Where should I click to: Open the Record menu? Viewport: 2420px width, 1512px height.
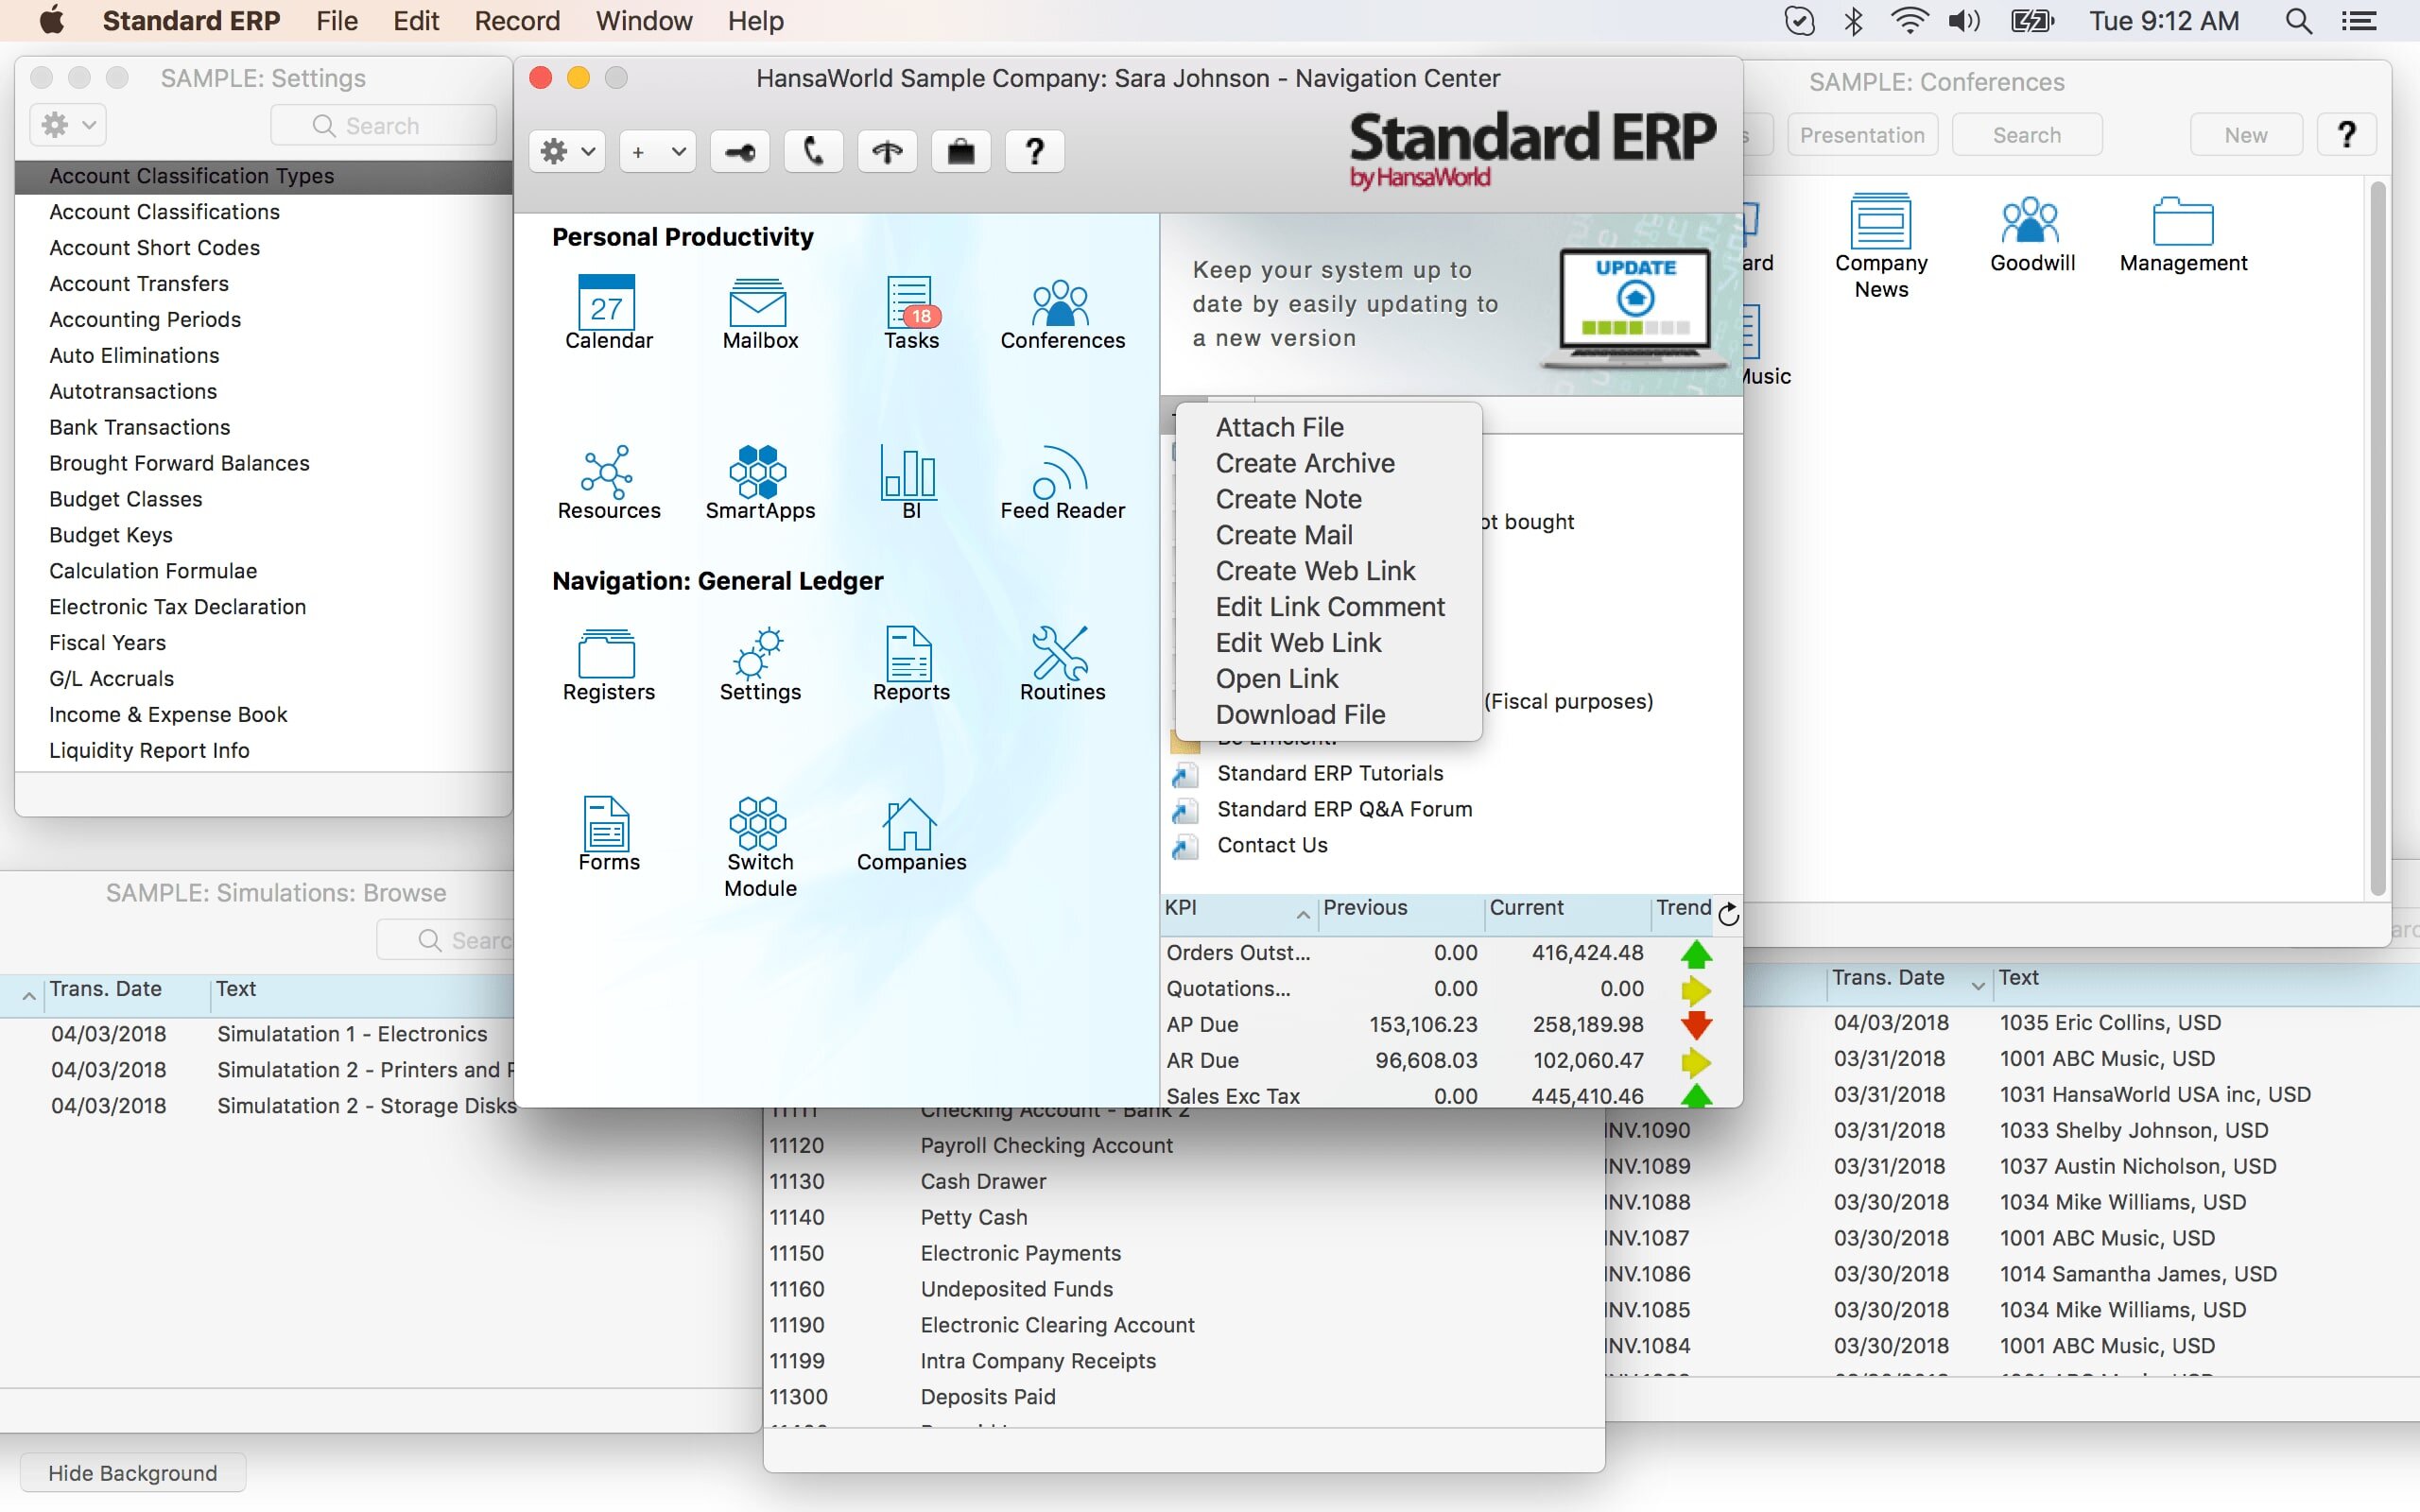click(x=516, y=21)
